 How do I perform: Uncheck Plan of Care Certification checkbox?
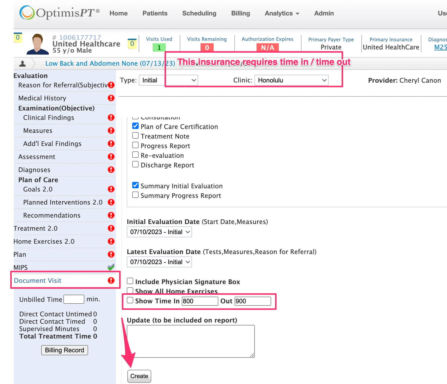136,126
